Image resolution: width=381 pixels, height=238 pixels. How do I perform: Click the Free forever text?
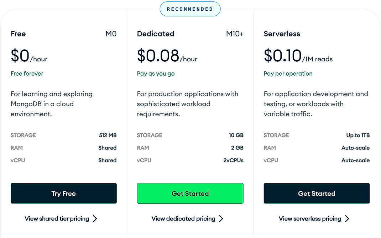coord(27,74)
